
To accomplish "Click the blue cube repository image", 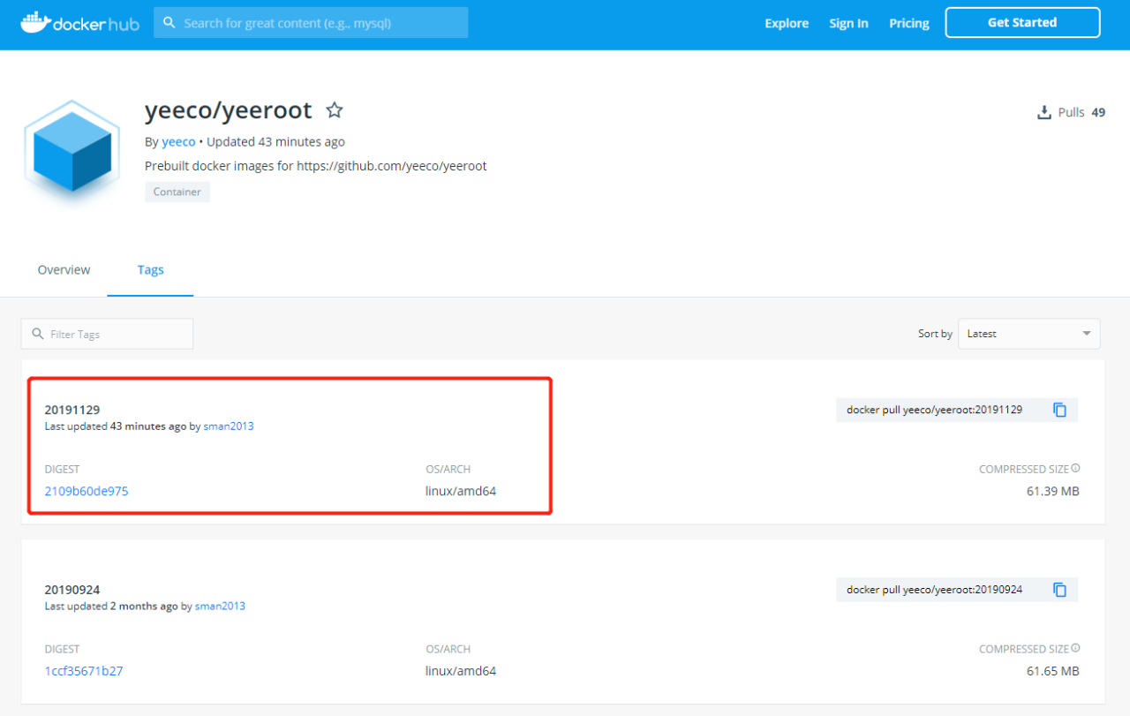I will click(x=72, y=154).
